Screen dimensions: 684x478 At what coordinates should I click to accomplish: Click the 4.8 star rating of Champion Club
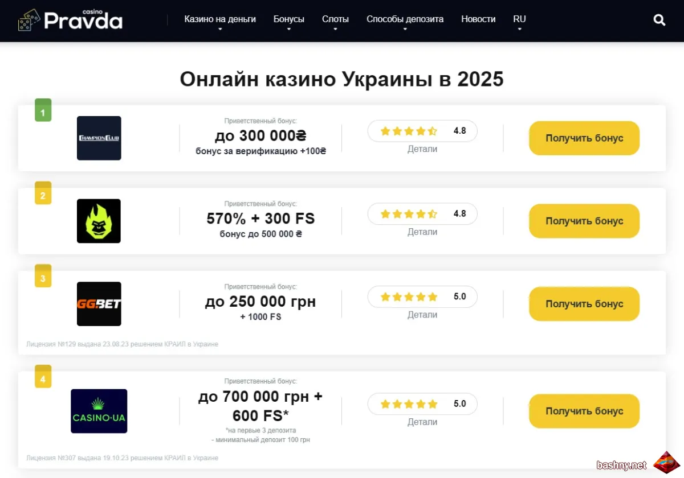(x=422, y=131)
